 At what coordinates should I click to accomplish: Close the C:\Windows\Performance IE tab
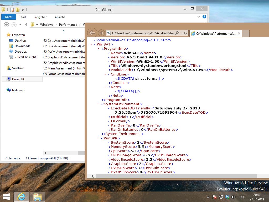pyautogui.click(x=239, y=33)
